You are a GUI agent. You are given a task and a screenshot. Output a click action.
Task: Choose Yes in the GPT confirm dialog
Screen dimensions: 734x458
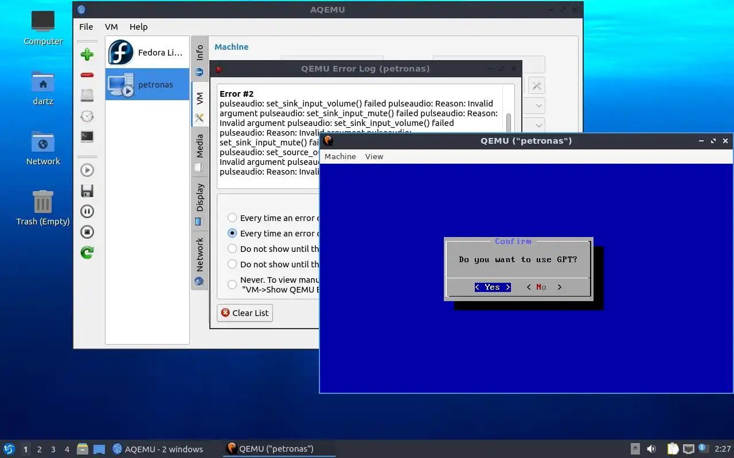point(493,287)
